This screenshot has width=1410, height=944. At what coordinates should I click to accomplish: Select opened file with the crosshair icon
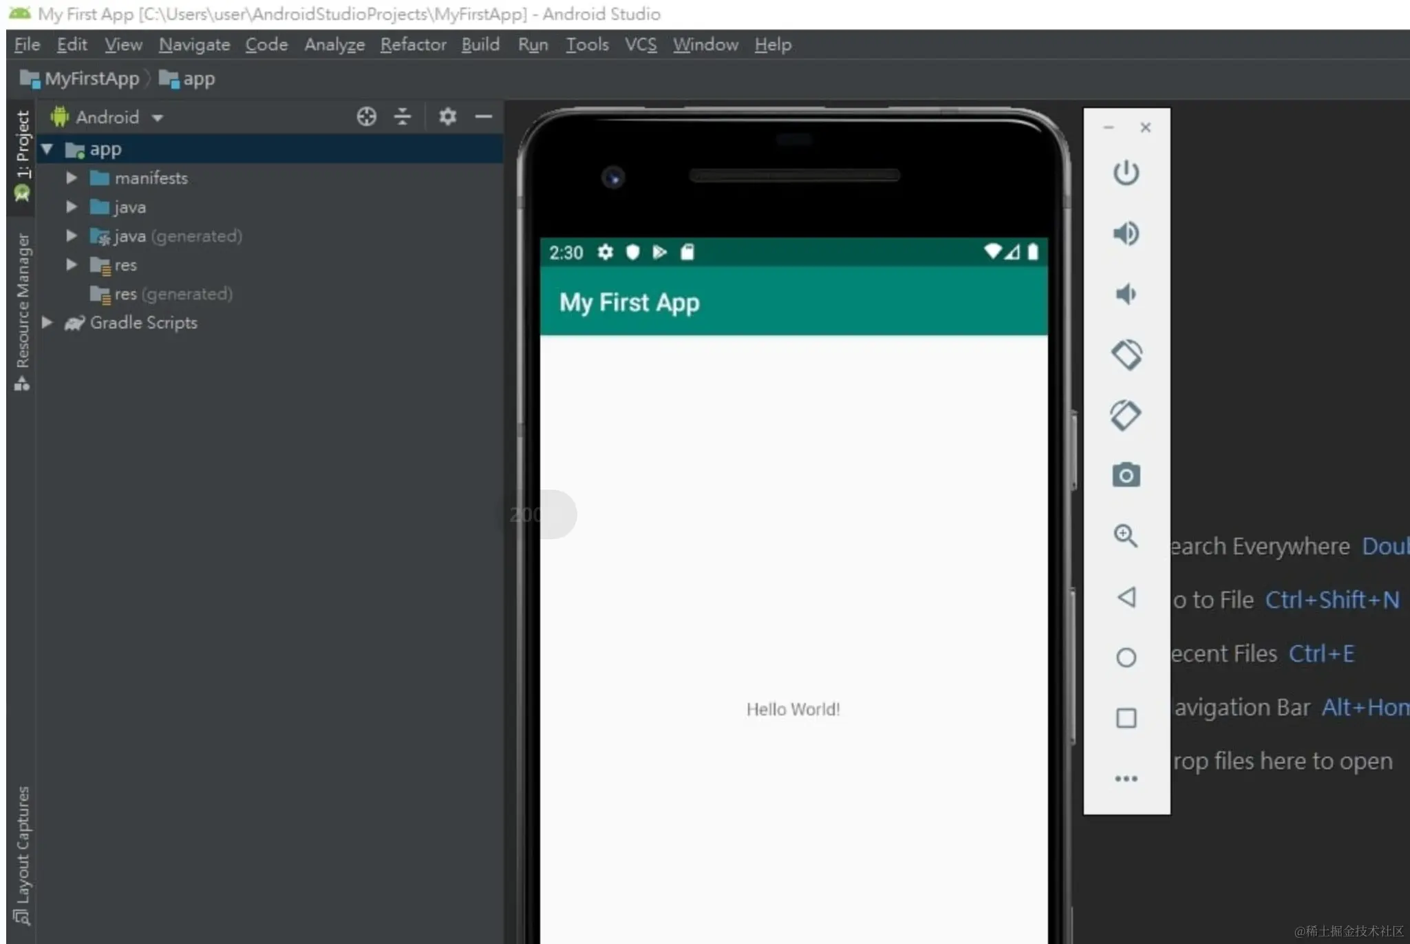366,116
